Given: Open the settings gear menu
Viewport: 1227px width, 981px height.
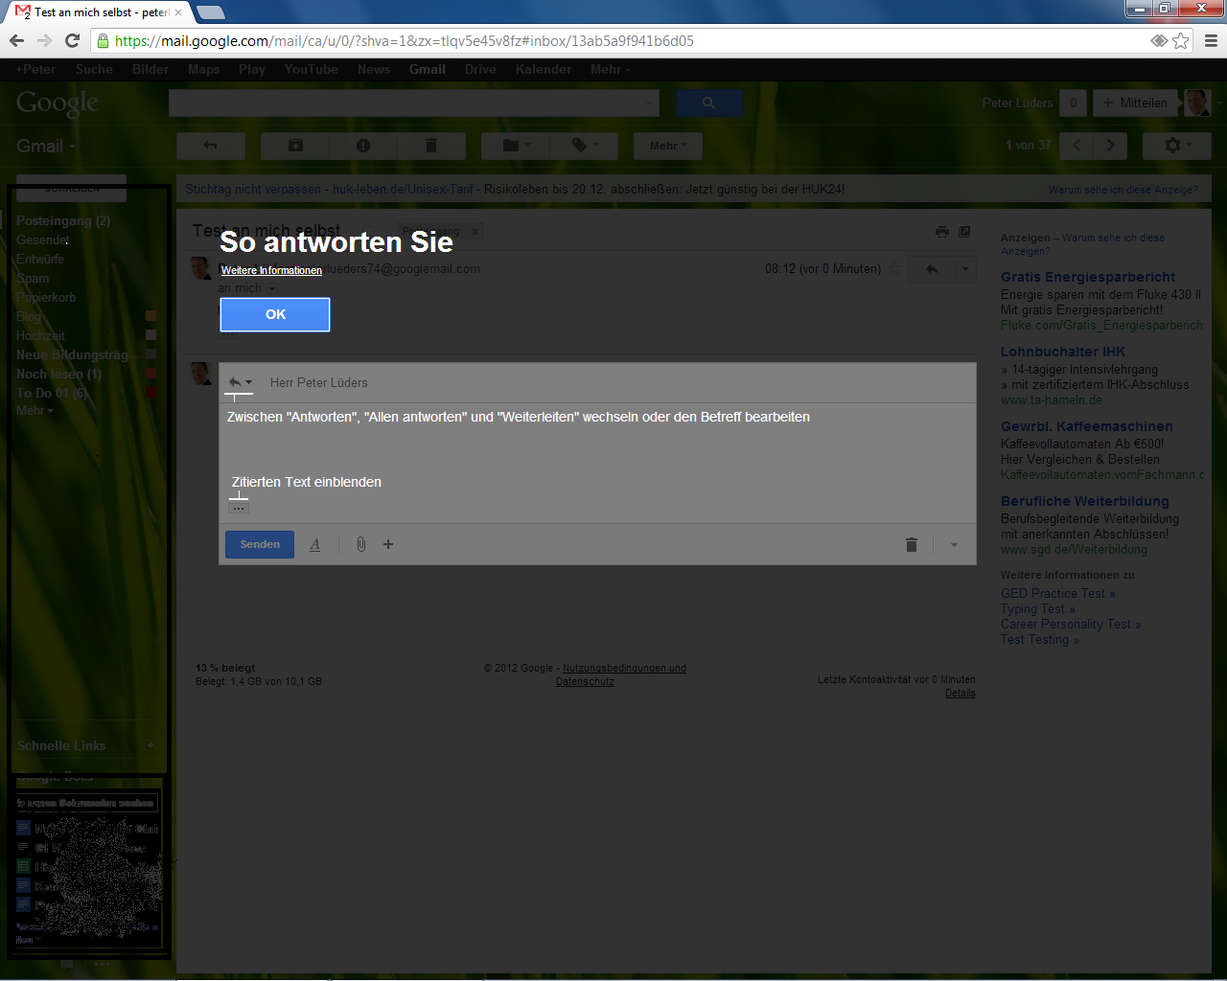Looking at the screenshot, I should (x=1177, y=146).
